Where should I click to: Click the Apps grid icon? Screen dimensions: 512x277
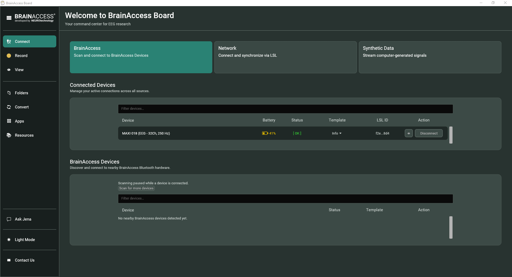pos(9,121)
